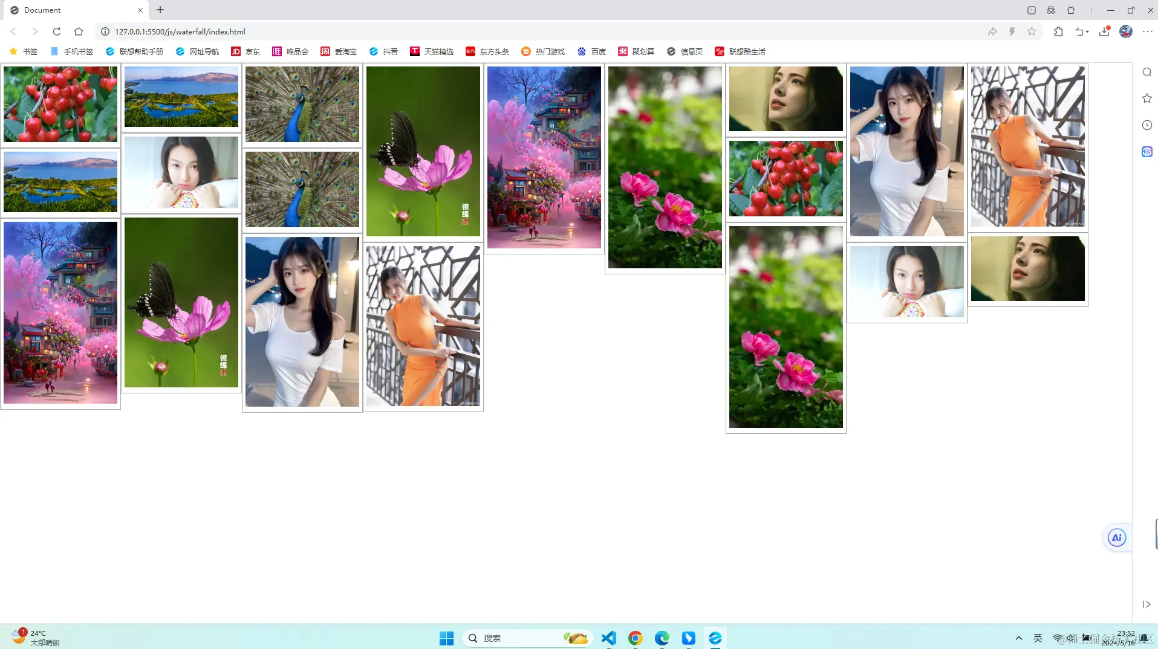This screenshot has width=1158, height=649.
Task: Open the extensions puzzle icon
Action: pos(1058,31)
